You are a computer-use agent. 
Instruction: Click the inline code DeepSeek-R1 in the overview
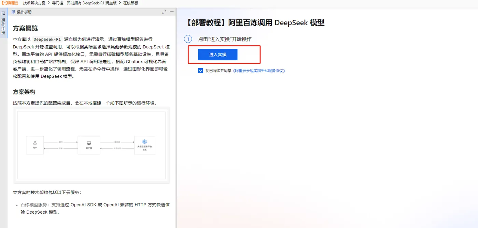[x=47, y=39]
